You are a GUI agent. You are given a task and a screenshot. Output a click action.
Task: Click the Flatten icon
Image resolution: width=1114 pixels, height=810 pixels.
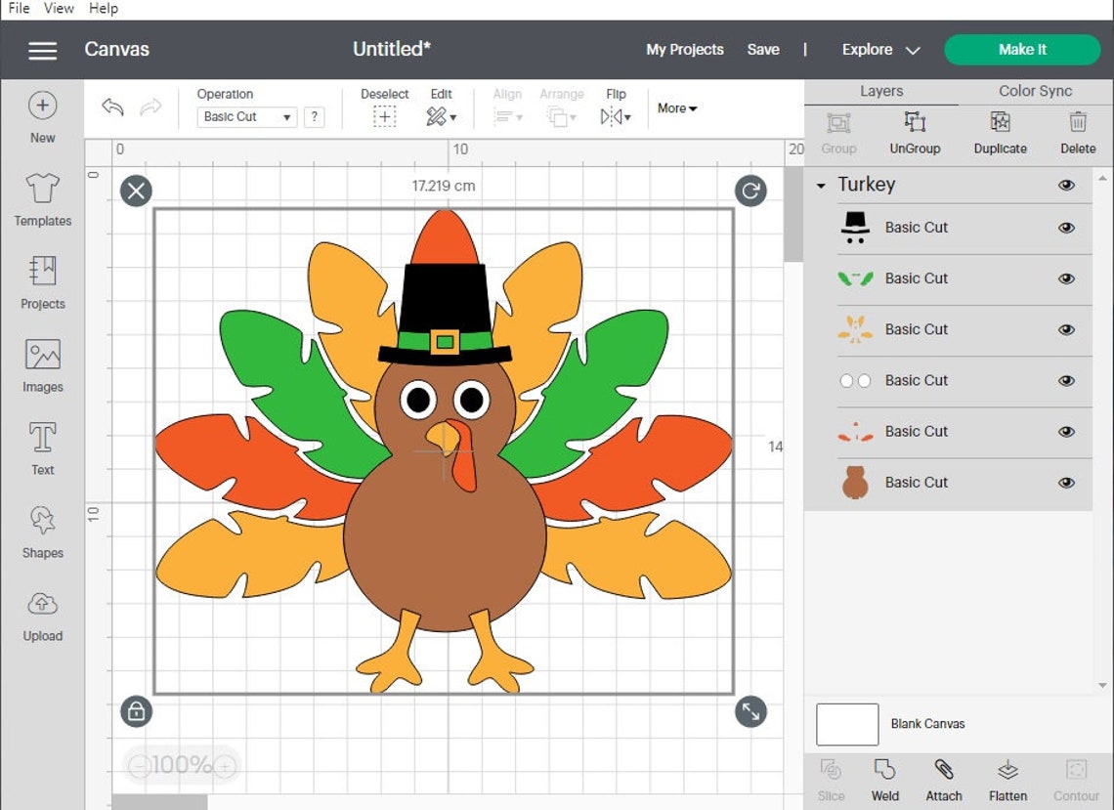[x=1007, y=779]
